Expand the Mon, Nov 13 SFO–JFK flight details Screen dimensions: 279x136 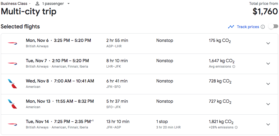tap(268, 104)
